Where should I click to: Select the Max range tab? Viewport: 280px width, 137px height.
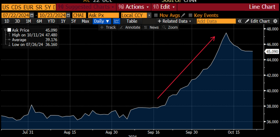coord(85,21)
